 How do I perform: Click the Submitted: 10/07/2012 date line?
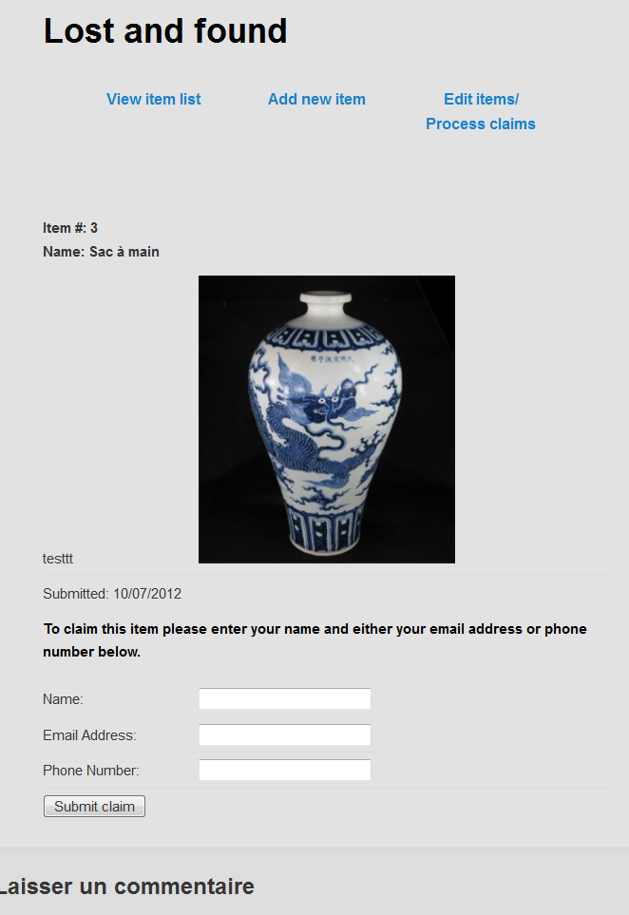tap(112, 594)
